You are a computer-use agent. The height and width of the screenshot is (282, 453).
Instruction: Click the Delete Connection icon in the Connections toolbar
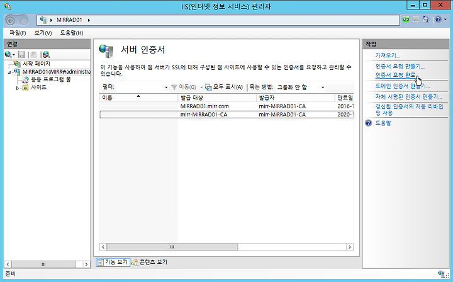[47, 54]
